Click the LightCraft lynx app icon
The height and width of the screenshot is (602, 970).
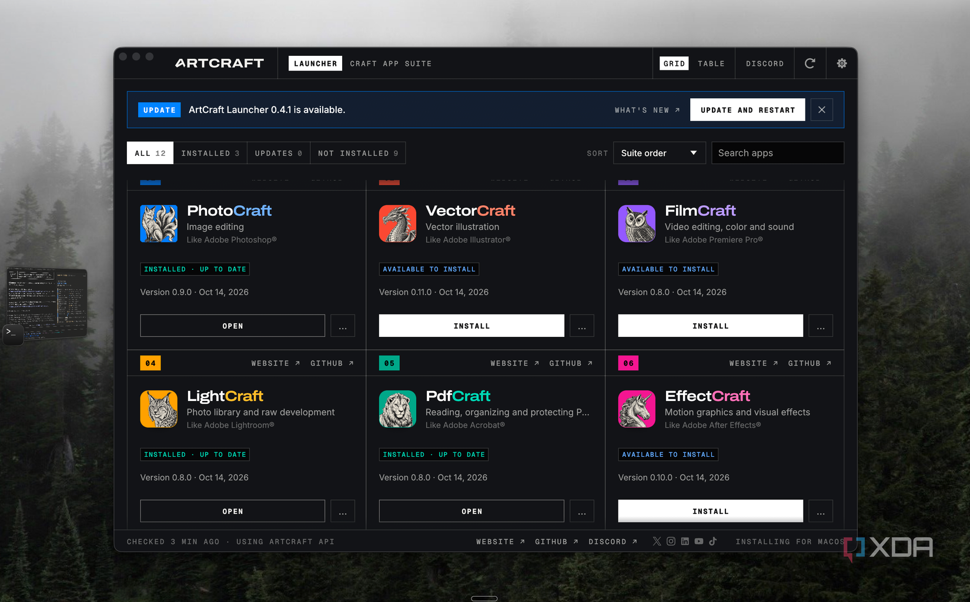[159, 409]
